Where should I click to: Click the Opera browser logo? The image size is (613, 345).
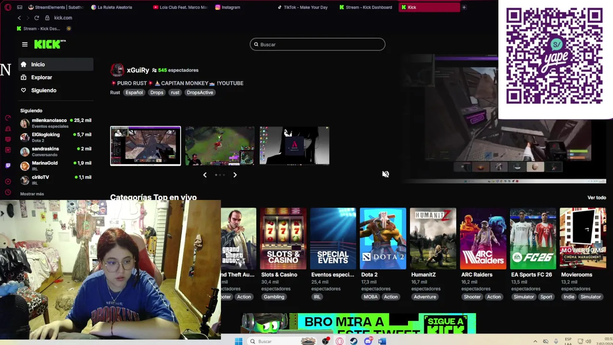tap(8, 7)
